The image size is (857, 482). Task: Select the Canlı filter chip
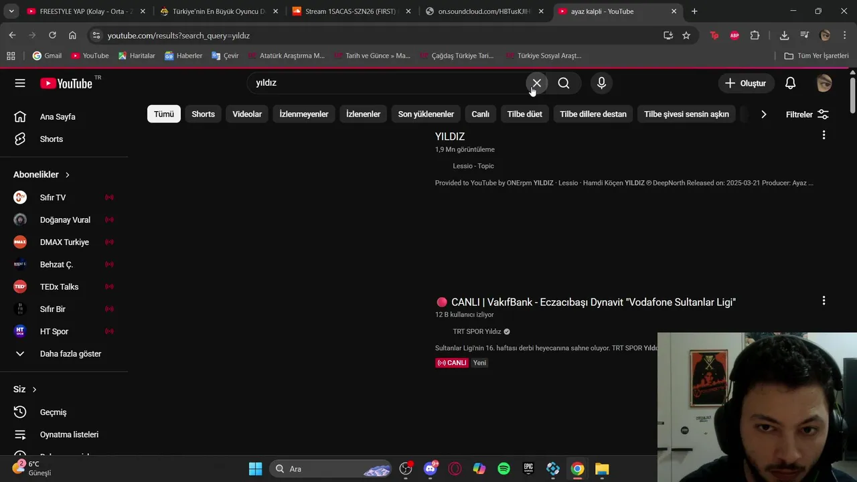(x=481, y=114)
